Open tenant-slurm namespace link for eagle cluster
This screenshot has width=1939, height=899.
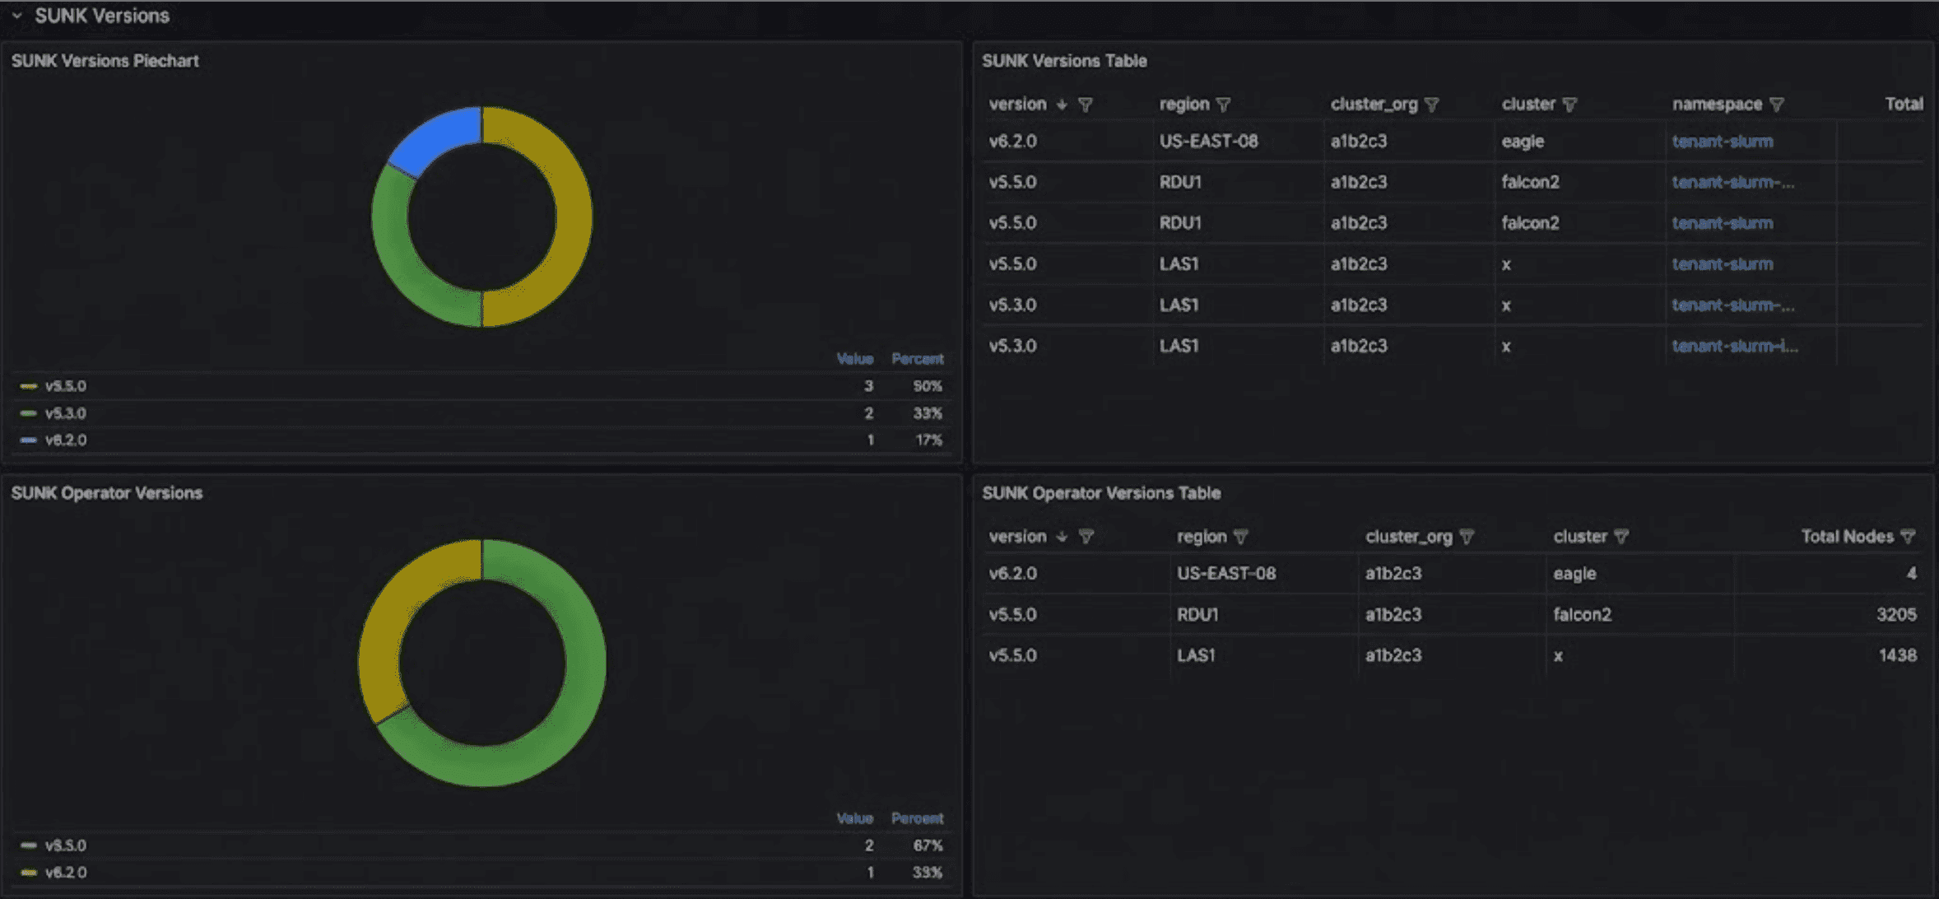click(1723, 142)
